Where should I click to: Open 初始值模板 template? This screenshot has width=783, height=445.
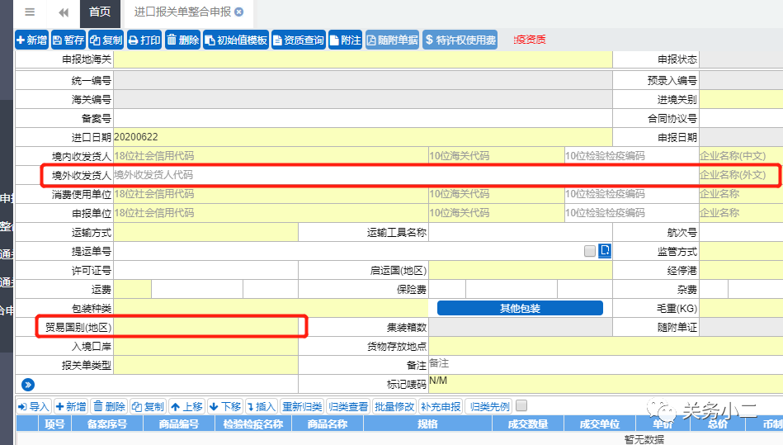point(236,40)
